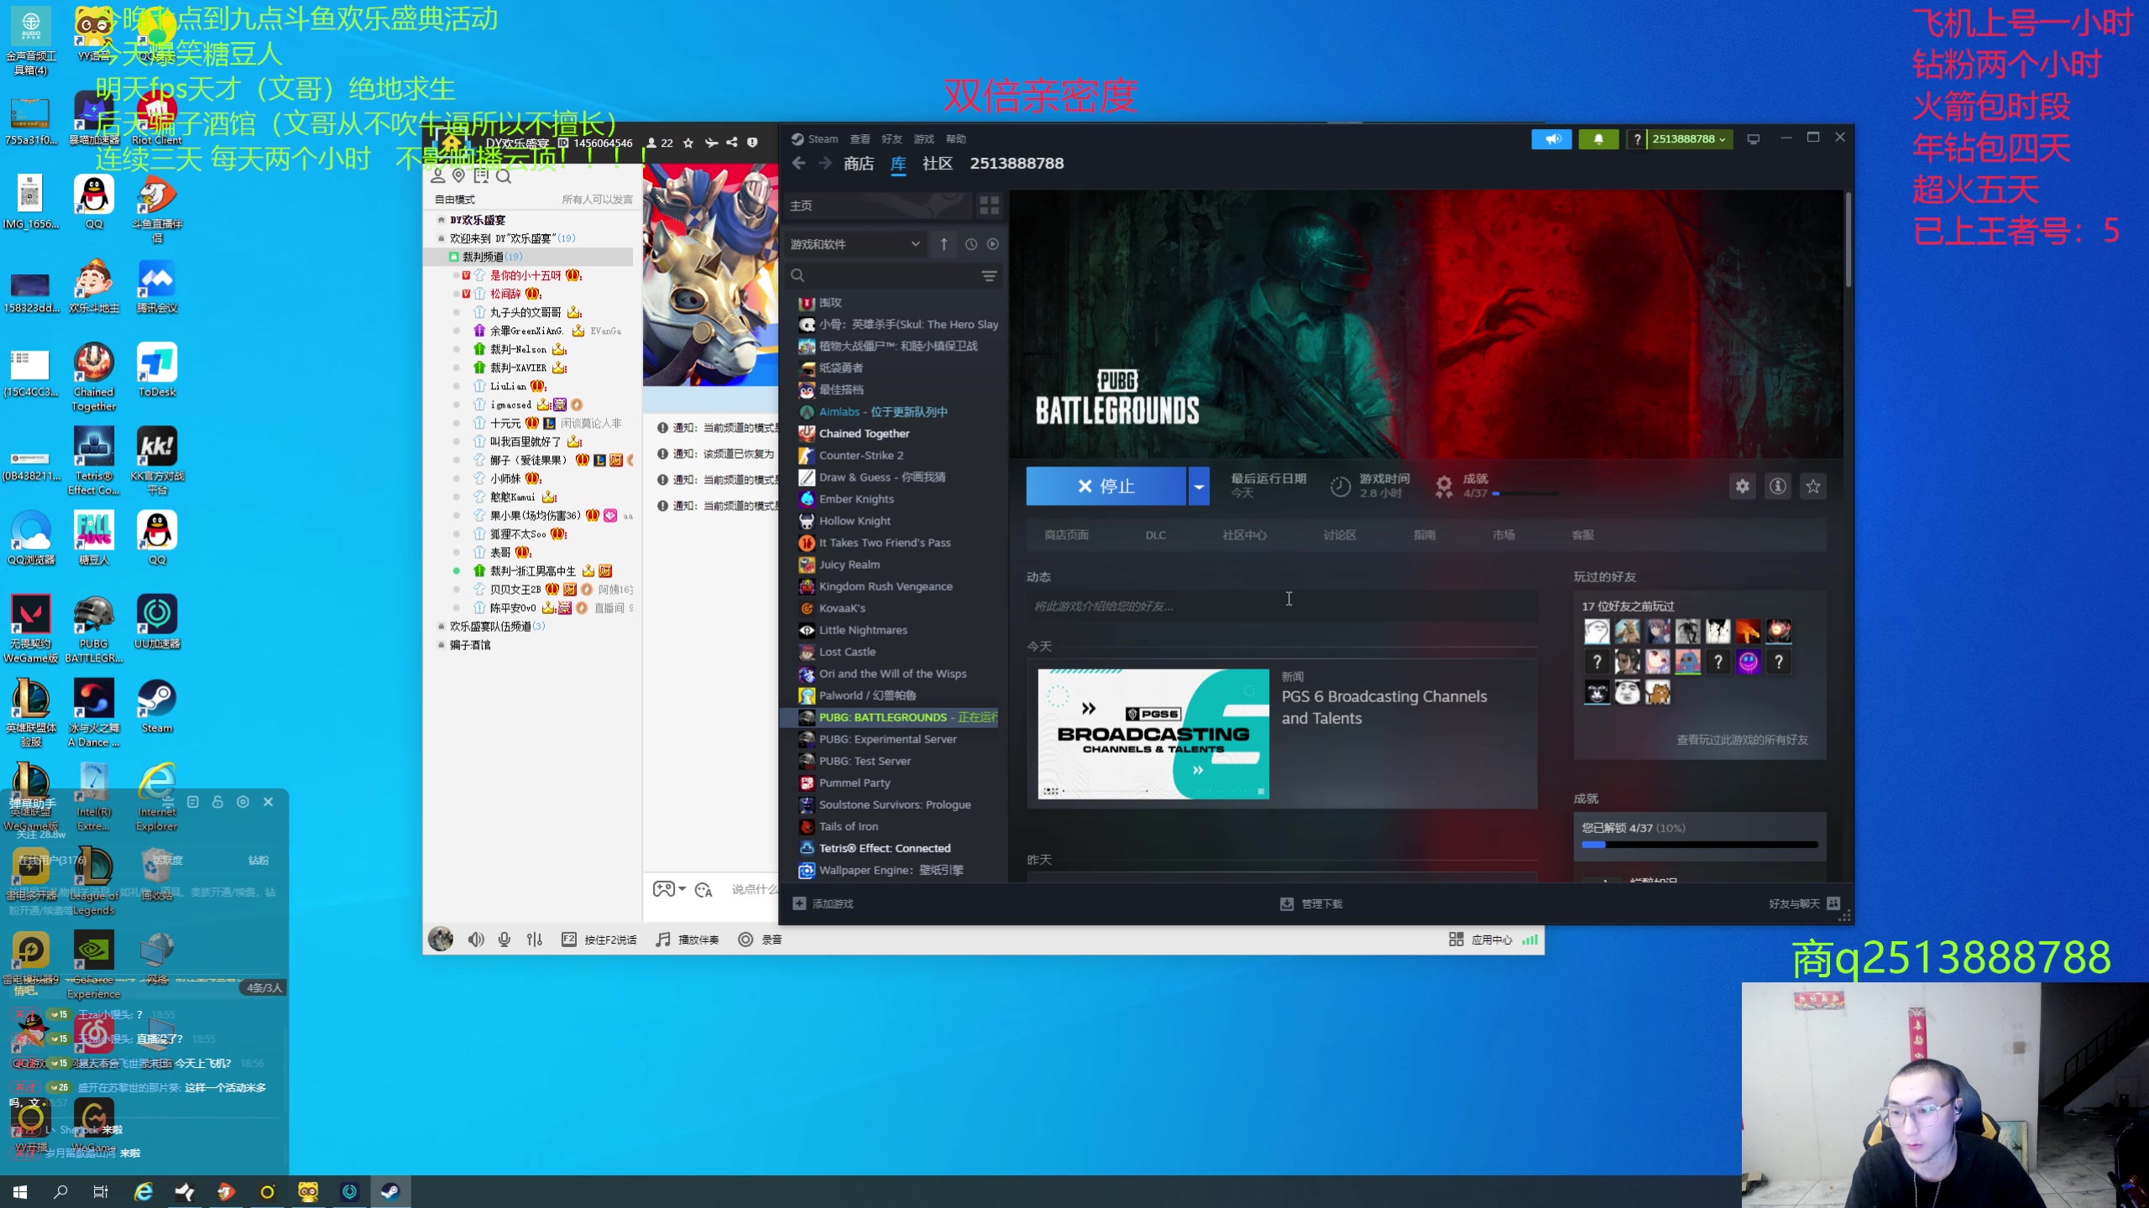Screen dimensions: 2149x1208
Task: Open the Steam settings gear for PUBG
Action: click(1743, 487)
